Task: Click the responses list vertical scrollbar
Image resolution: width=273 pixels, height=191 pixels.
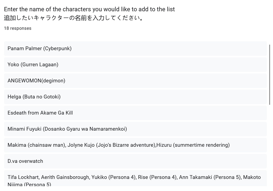Action: pos(270,75)
